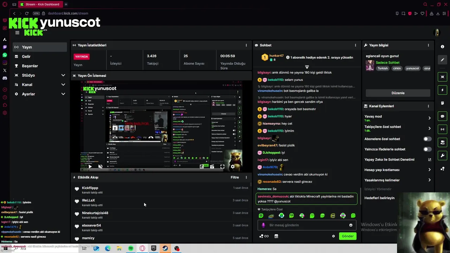
Task: Open Kanal Eylemleri panel three-dot menu
Action: pyautogui.click(x=428, y=106)
